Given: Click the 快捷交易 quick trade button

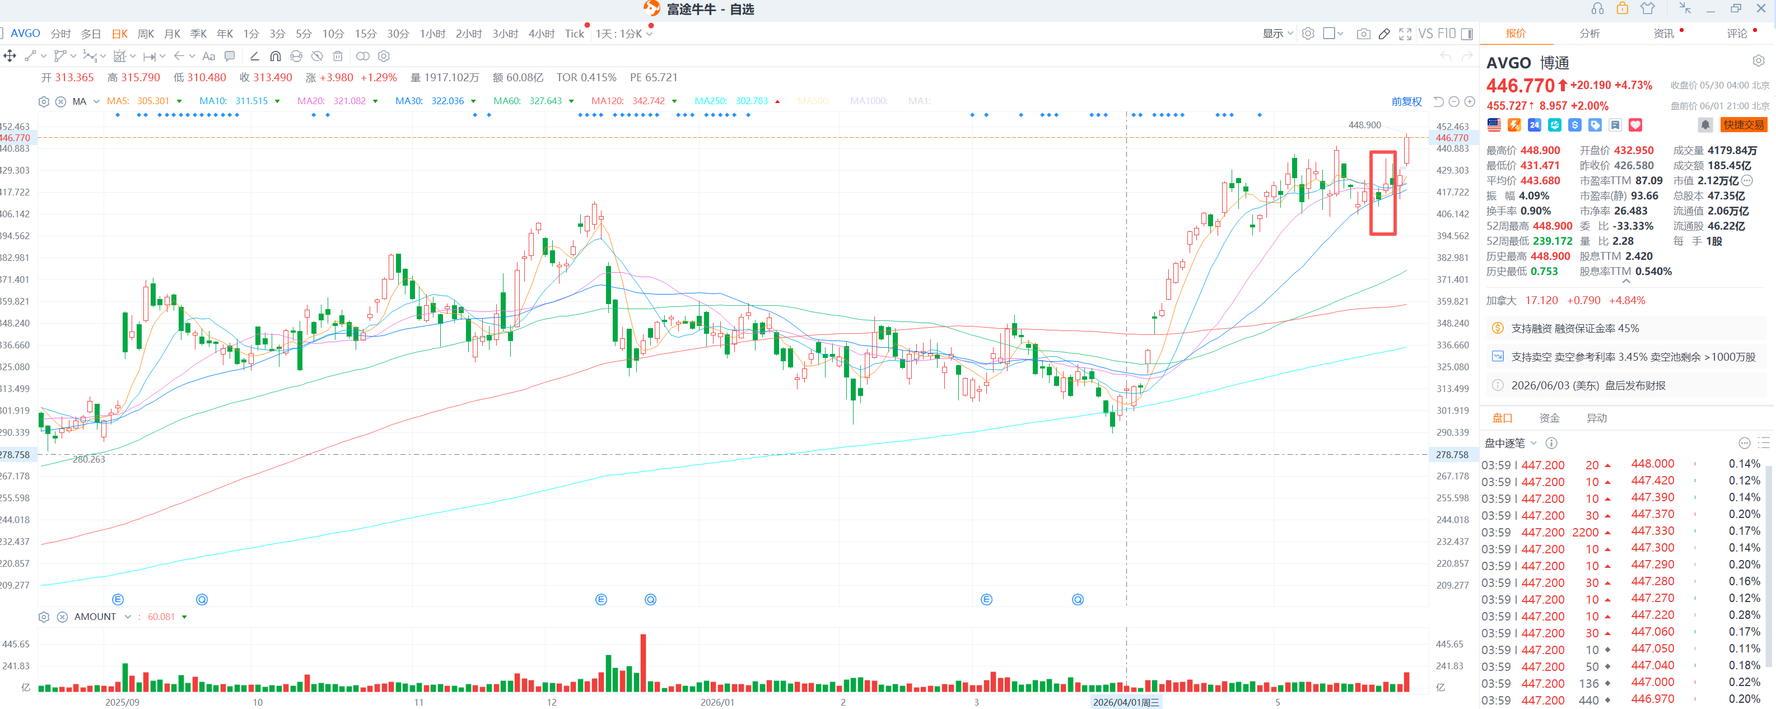Looking at the screenshot, I should [1744, 125].
